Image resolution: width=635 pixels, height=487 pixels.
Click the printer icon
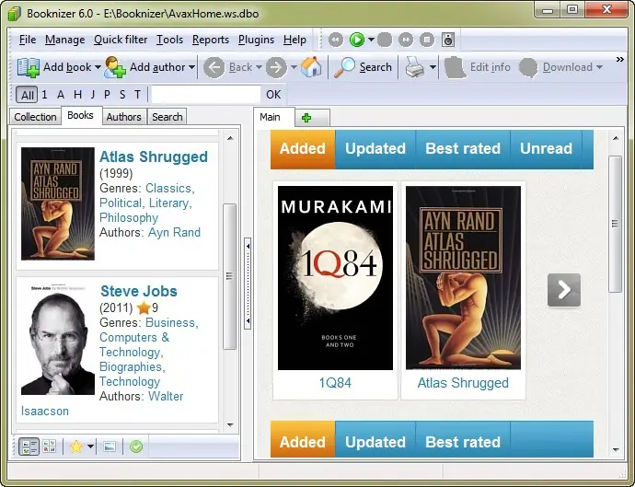coord(415,67)
